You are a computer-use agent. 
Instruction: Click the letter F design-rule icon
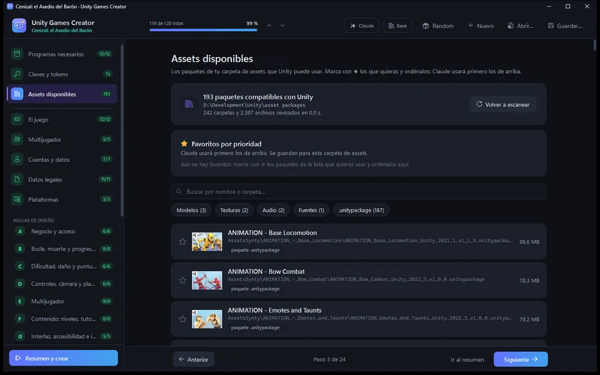pos(20,318)
